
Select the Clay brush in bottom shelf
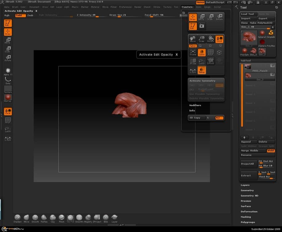coord(53,217)
